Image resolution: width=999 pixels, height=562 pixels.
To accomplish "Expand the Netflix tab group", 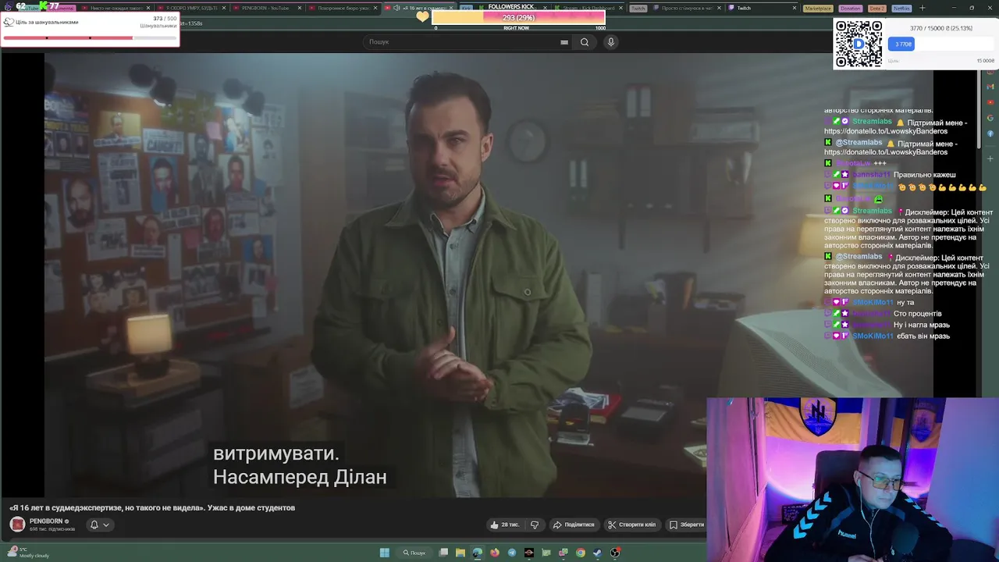I will click(x=901, y=8).
